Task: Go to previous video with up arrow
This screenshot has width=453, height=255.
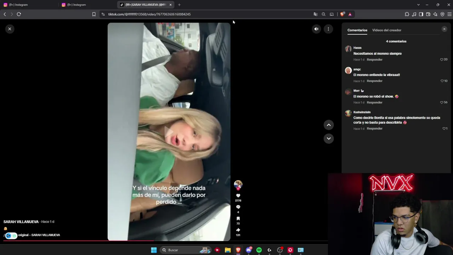Action: coord(329,125)
